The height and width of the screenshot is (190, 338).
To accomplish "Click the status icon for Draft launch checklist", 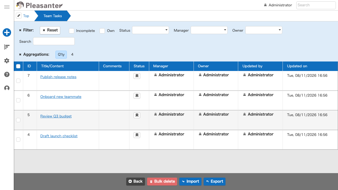I will 137,135.
